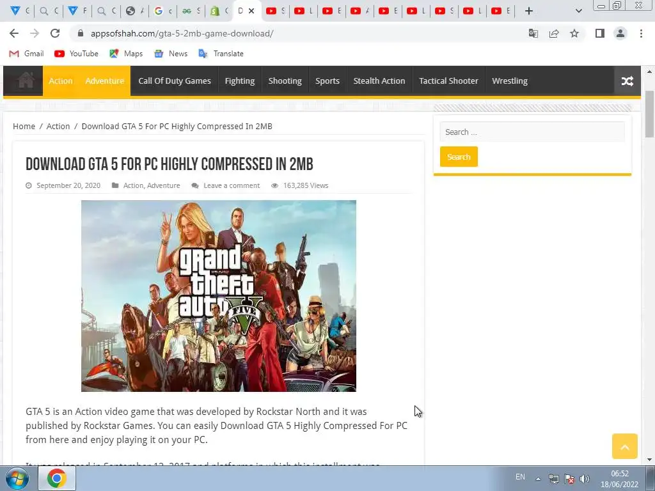Show hidden system tray icons
The image size is (655, 491).
click(x=538, y=479)
